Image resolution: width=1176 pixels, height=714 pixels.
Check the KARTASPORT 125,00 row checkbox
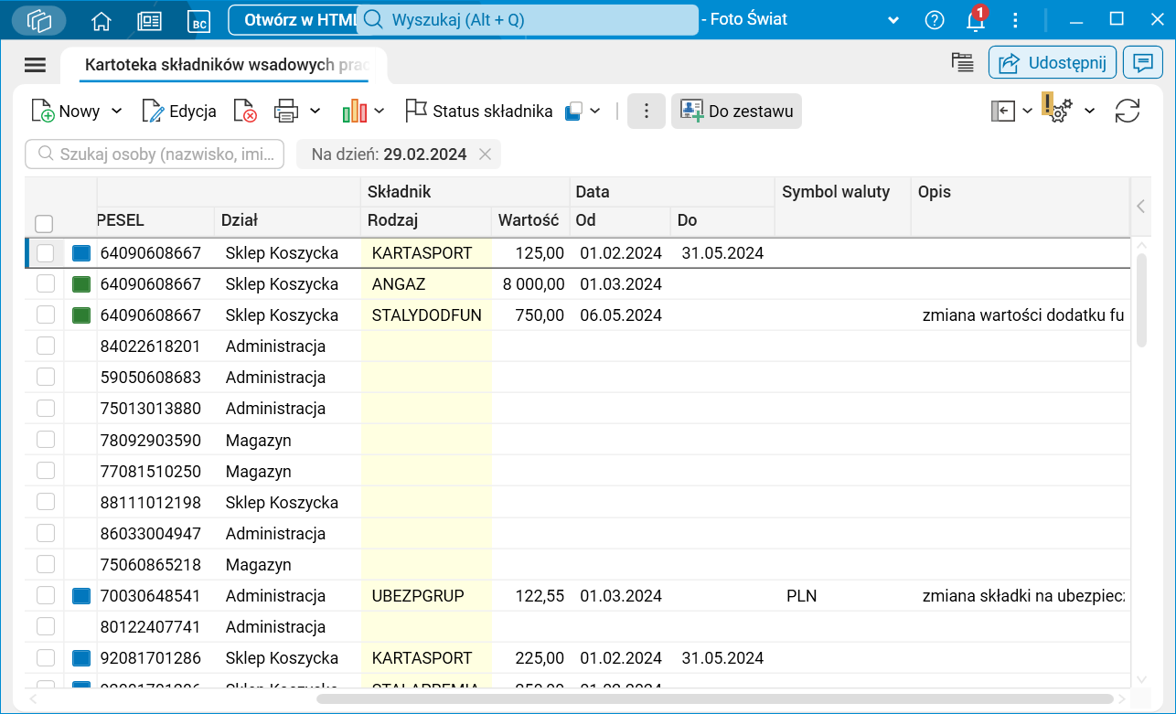coord(46,253)
